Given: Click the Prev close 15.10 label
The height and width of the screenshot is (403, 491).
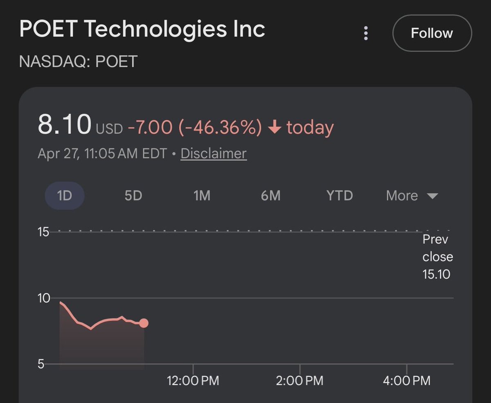Looking at the screenshot, I should coord(438,257).
